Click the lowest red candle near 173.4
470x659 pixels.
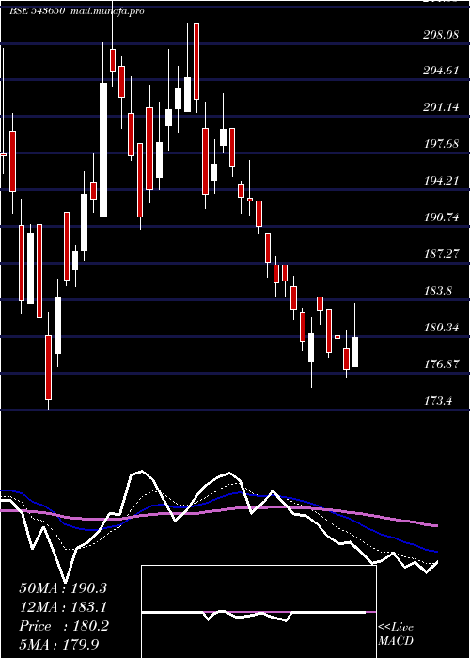pyautogui.click(x=48, y=367)
